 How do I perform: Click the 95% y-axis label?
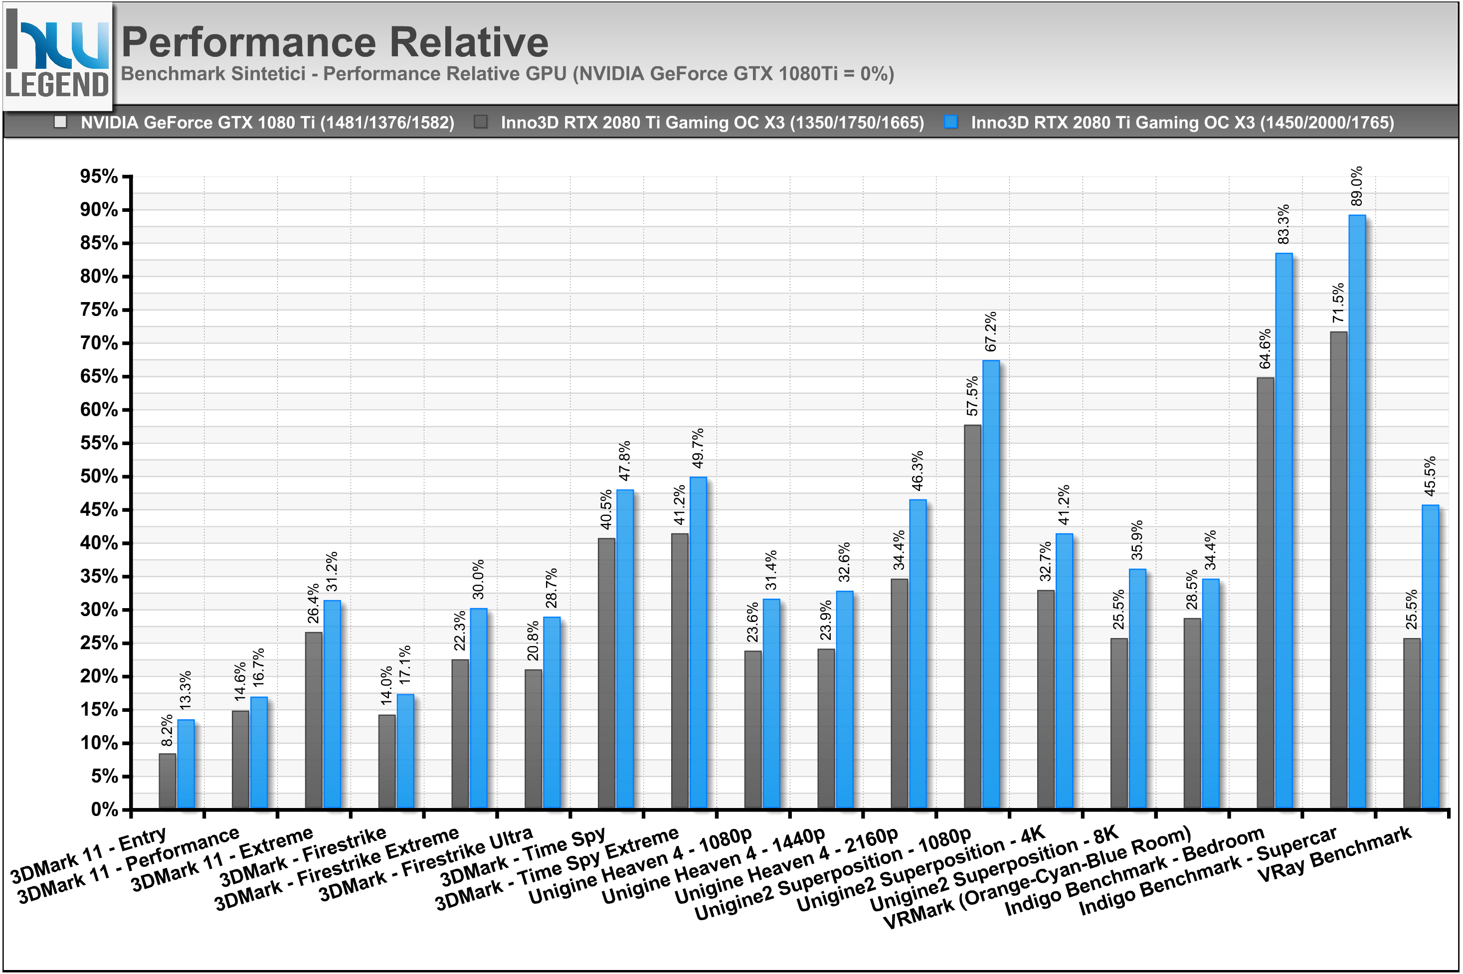pyautogui.click(x=99, y=176)
